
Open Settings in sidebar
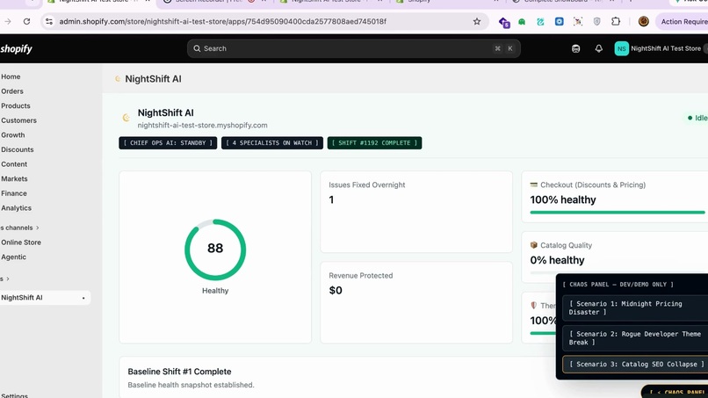(x=14, y=395)
